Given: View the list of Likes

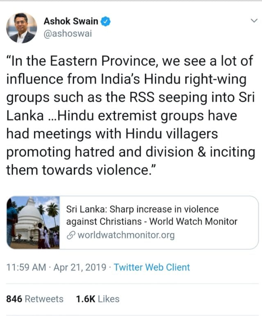Looking at the screenshot, I should point(108,299).
